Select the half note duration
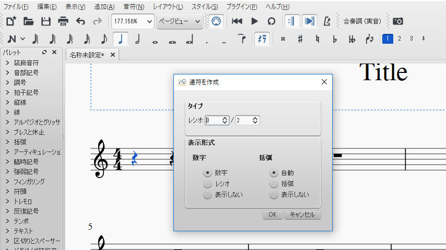Viewport: 446px width, 250px height. tap(138, 39)
